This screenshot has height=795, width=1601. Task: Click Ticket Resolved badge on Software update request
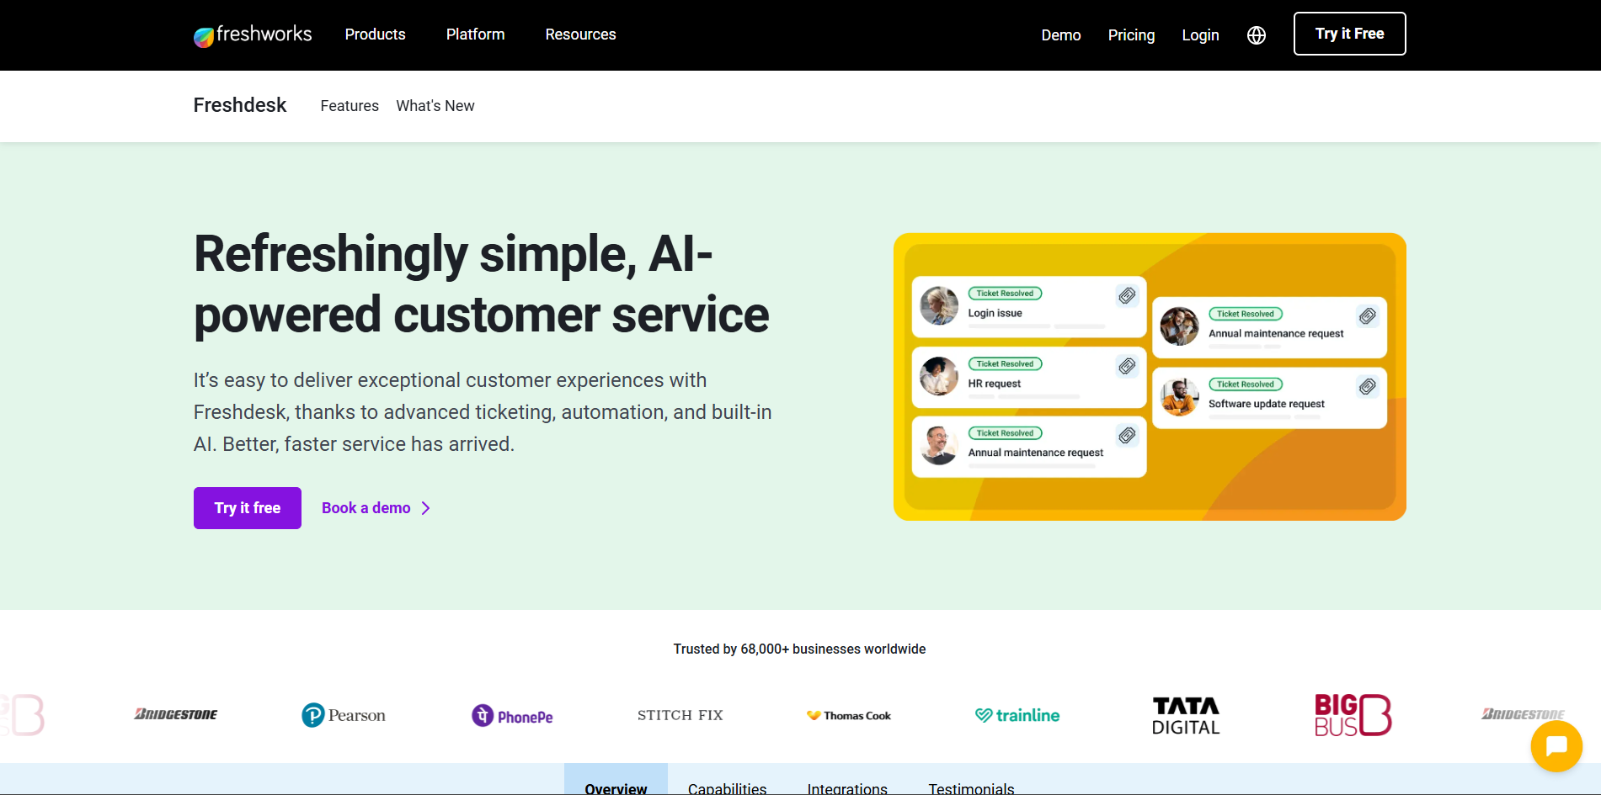pos(1246,384)
